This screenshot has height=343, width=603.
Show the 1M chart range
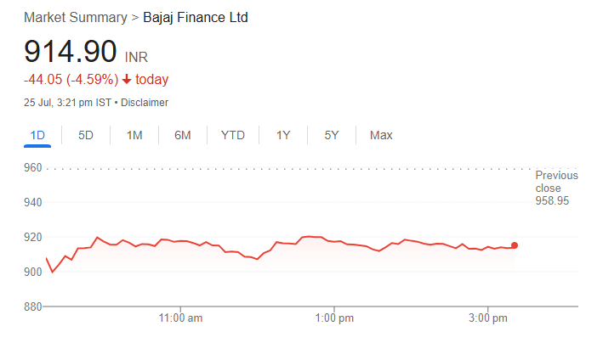click(134, 135)
